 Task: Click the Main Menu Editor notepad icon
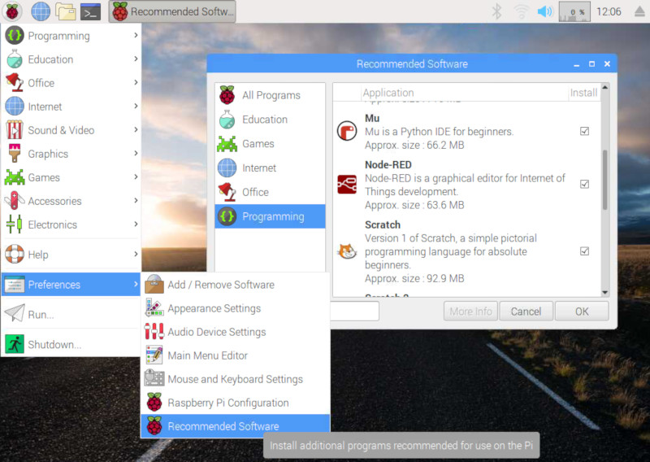point(154,355)
